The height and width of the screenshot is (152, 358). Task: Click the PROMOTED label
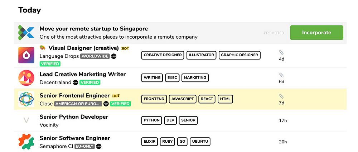274,33
